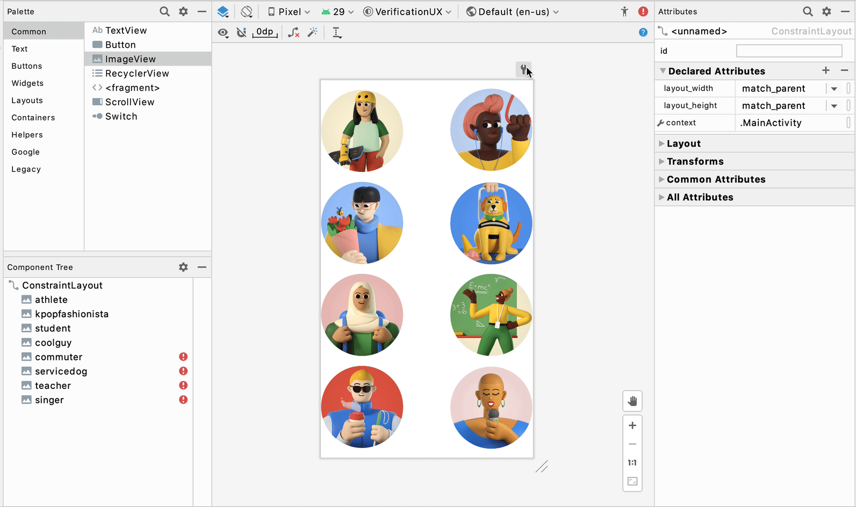Open Palette settings gear

pos(183,11)
